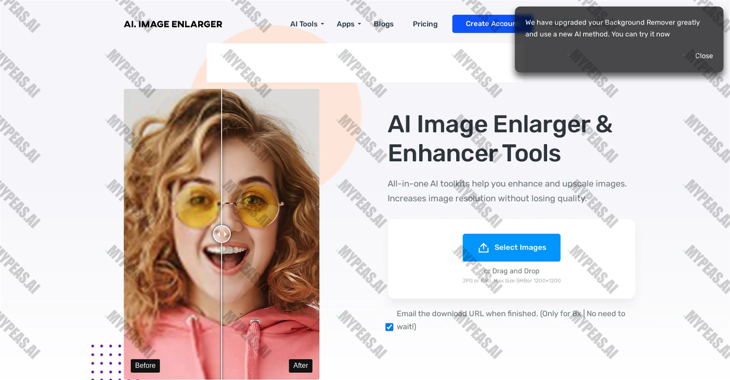Toggle the email download URL checkbox
Viewport: 730px width, 380px height.
pos(389,327)
